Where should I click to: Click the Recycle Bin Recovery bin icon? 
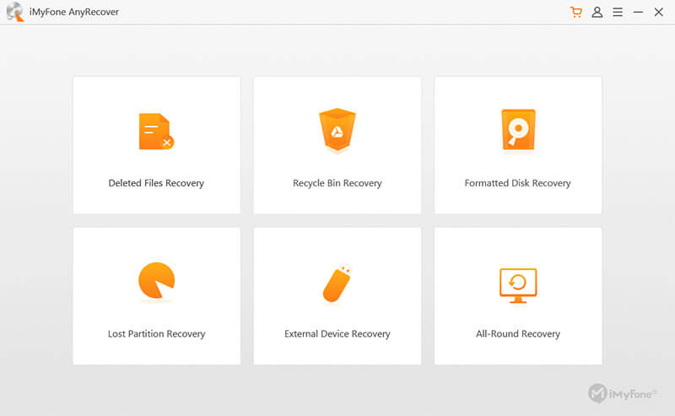click(x=337, y=130)
